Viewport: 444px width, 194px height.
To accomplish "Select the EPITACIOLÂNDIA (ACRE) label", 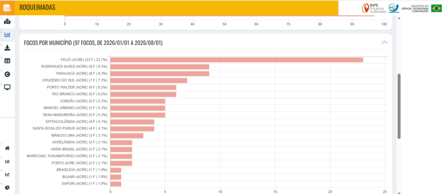I will pyautogui.click(x=77, y=122).
